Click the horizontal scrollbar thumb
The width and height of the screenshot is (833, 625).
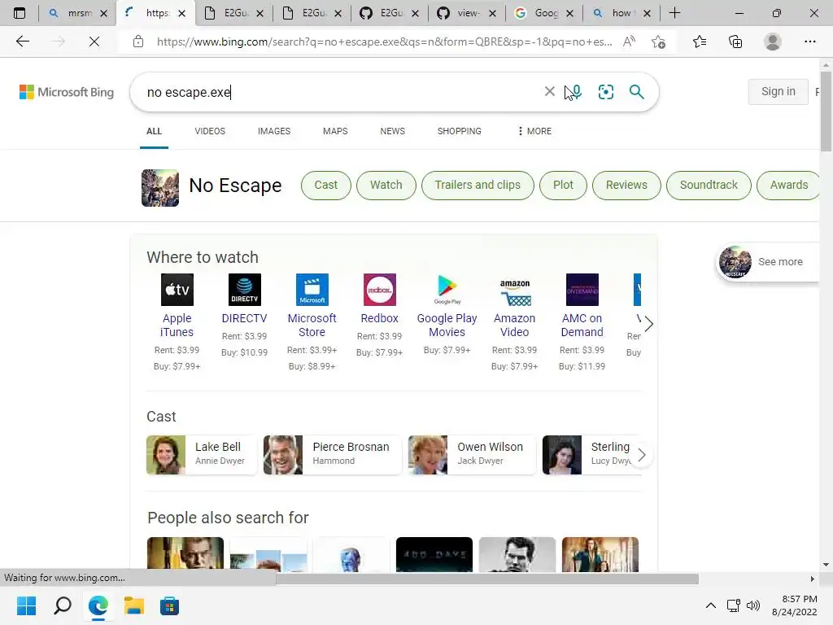[x=487, y=579]
